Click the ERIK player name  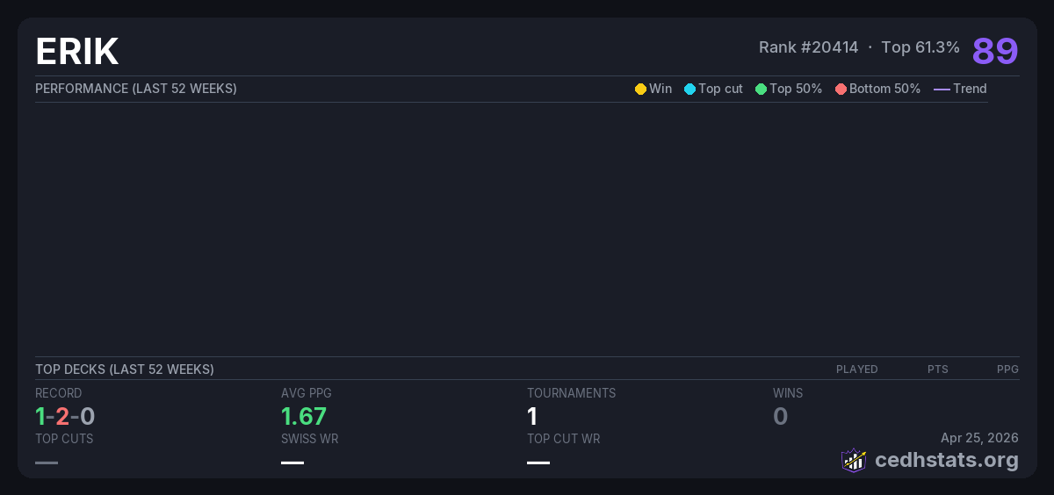pyautogui.click(x=77, y=52)
